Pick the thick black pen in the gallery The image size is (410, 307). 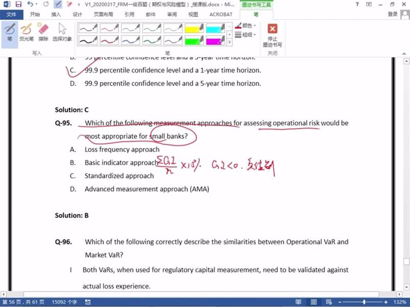click(88, 40)
